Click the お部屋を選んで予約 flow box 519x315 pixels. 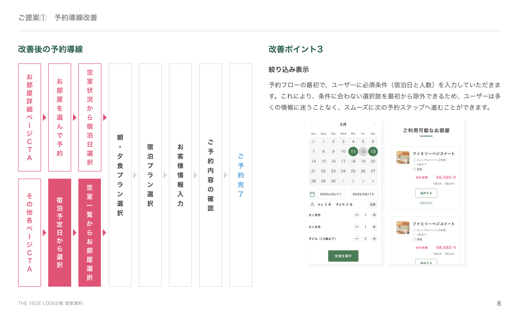[x=59, y=117]
